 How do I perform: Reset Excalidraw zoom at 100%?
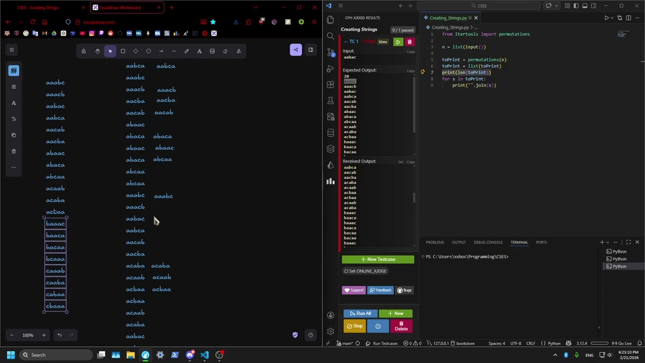[x=28, y=335]
